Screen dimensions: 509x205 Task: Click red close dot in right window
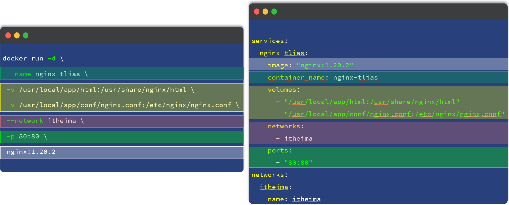coord(257,12)
